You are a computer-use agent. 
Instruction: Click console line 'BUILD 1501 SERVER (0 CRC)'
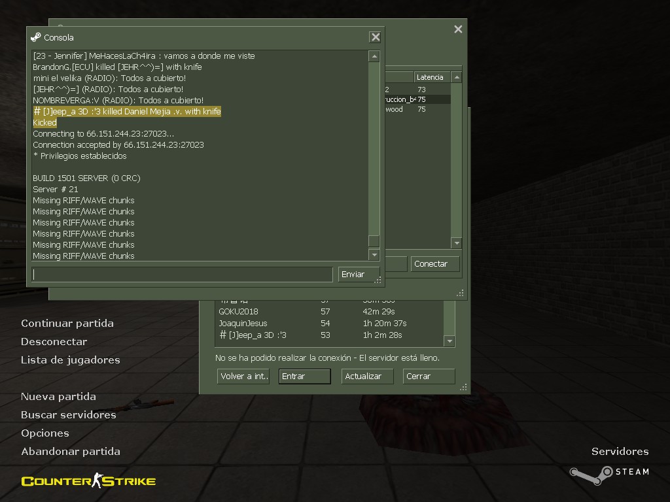tap(87, 178)
